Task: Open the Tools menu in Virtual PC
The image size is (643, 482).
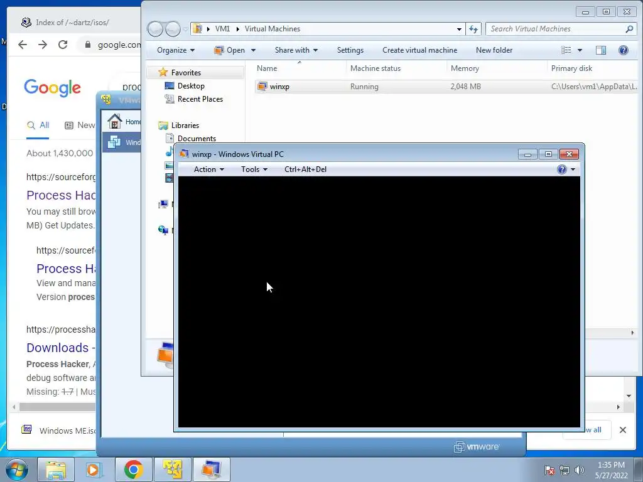Action: 254,169
